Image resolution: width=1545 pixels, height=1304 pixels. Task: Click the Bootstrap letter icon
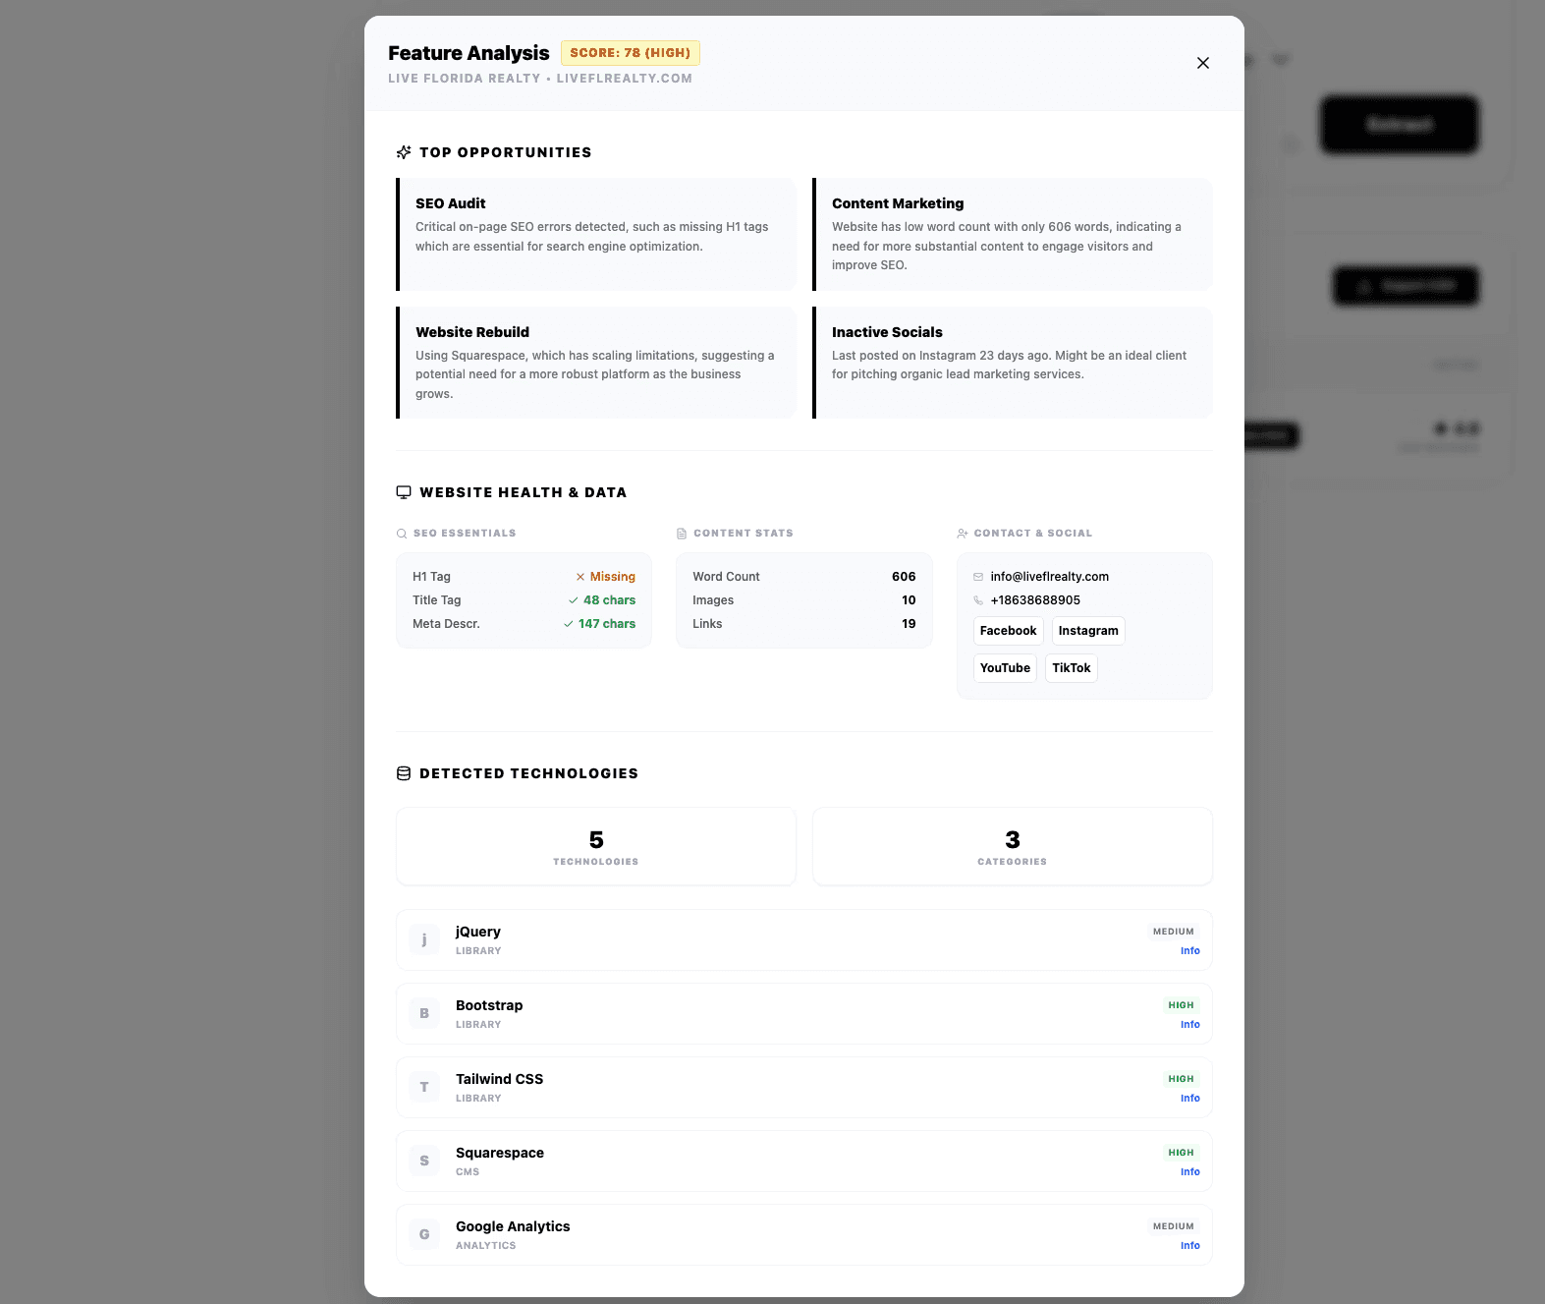(x=424, y=1013)
